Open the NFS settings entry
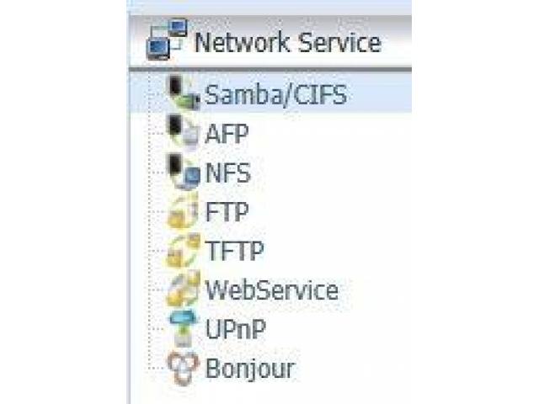The height and width of the screenshot is (404, 539). pyautogui.click(x=228, y=173)
